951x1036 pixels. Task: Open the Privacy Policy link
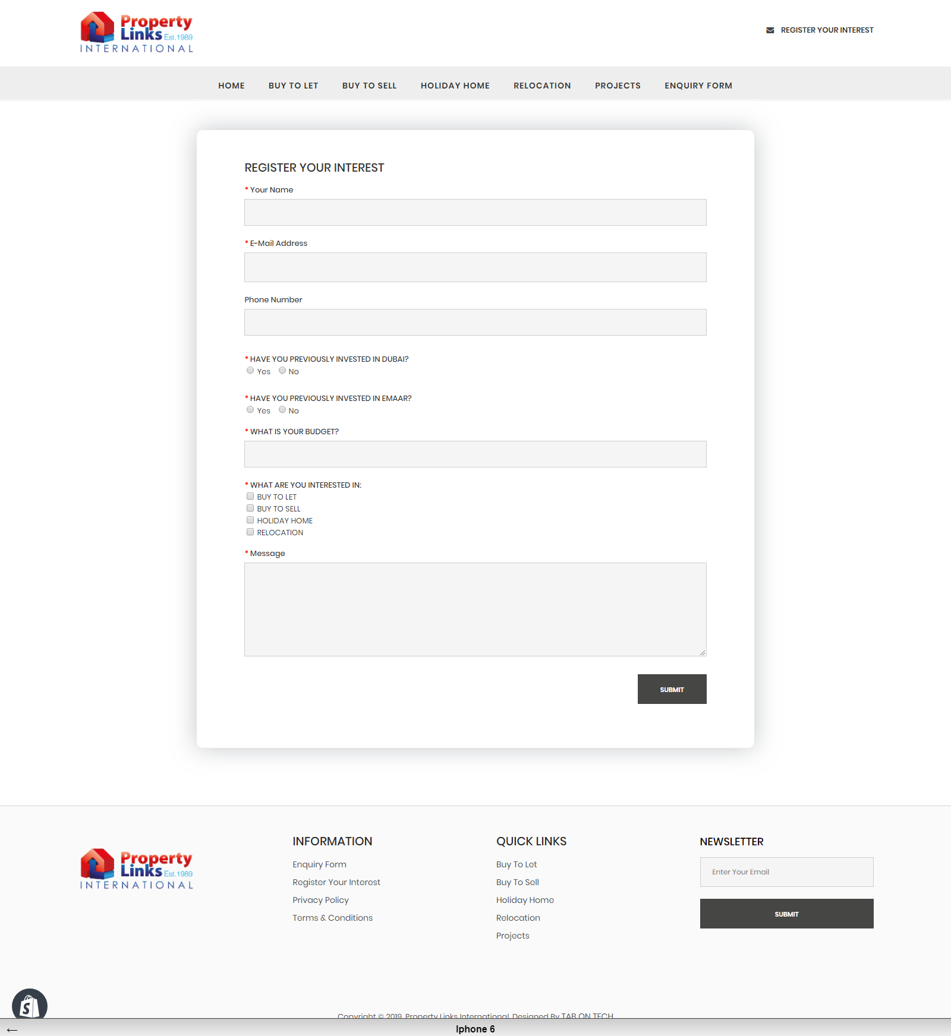[x=320, y=899]
